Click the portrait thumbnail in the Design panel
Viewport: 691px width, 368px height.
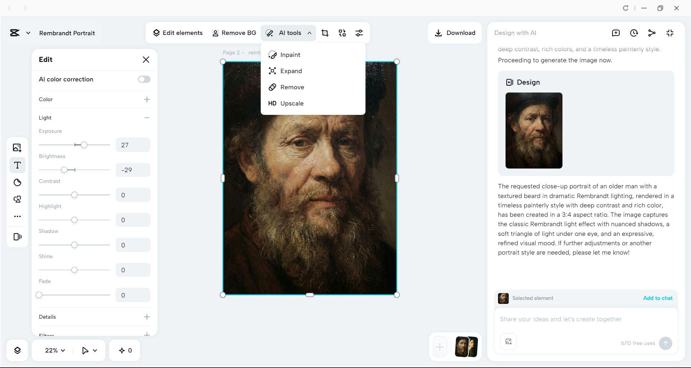534,130
